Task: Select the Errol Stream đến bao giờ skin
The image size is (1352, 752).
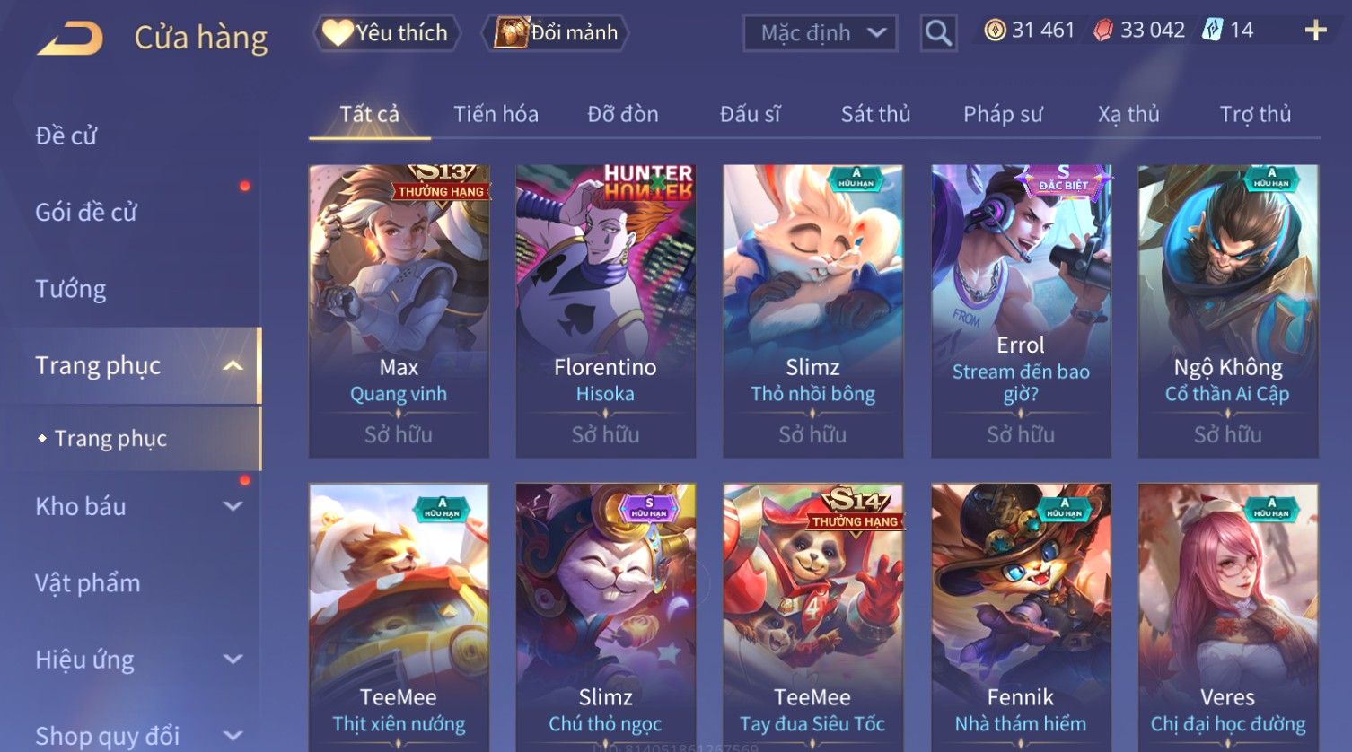Action: tap(1021, 310)
